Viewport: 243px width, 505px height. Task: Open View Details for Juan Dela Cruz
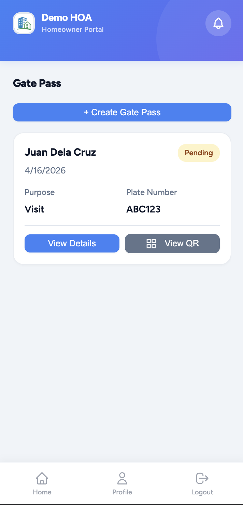pos(72,243)
